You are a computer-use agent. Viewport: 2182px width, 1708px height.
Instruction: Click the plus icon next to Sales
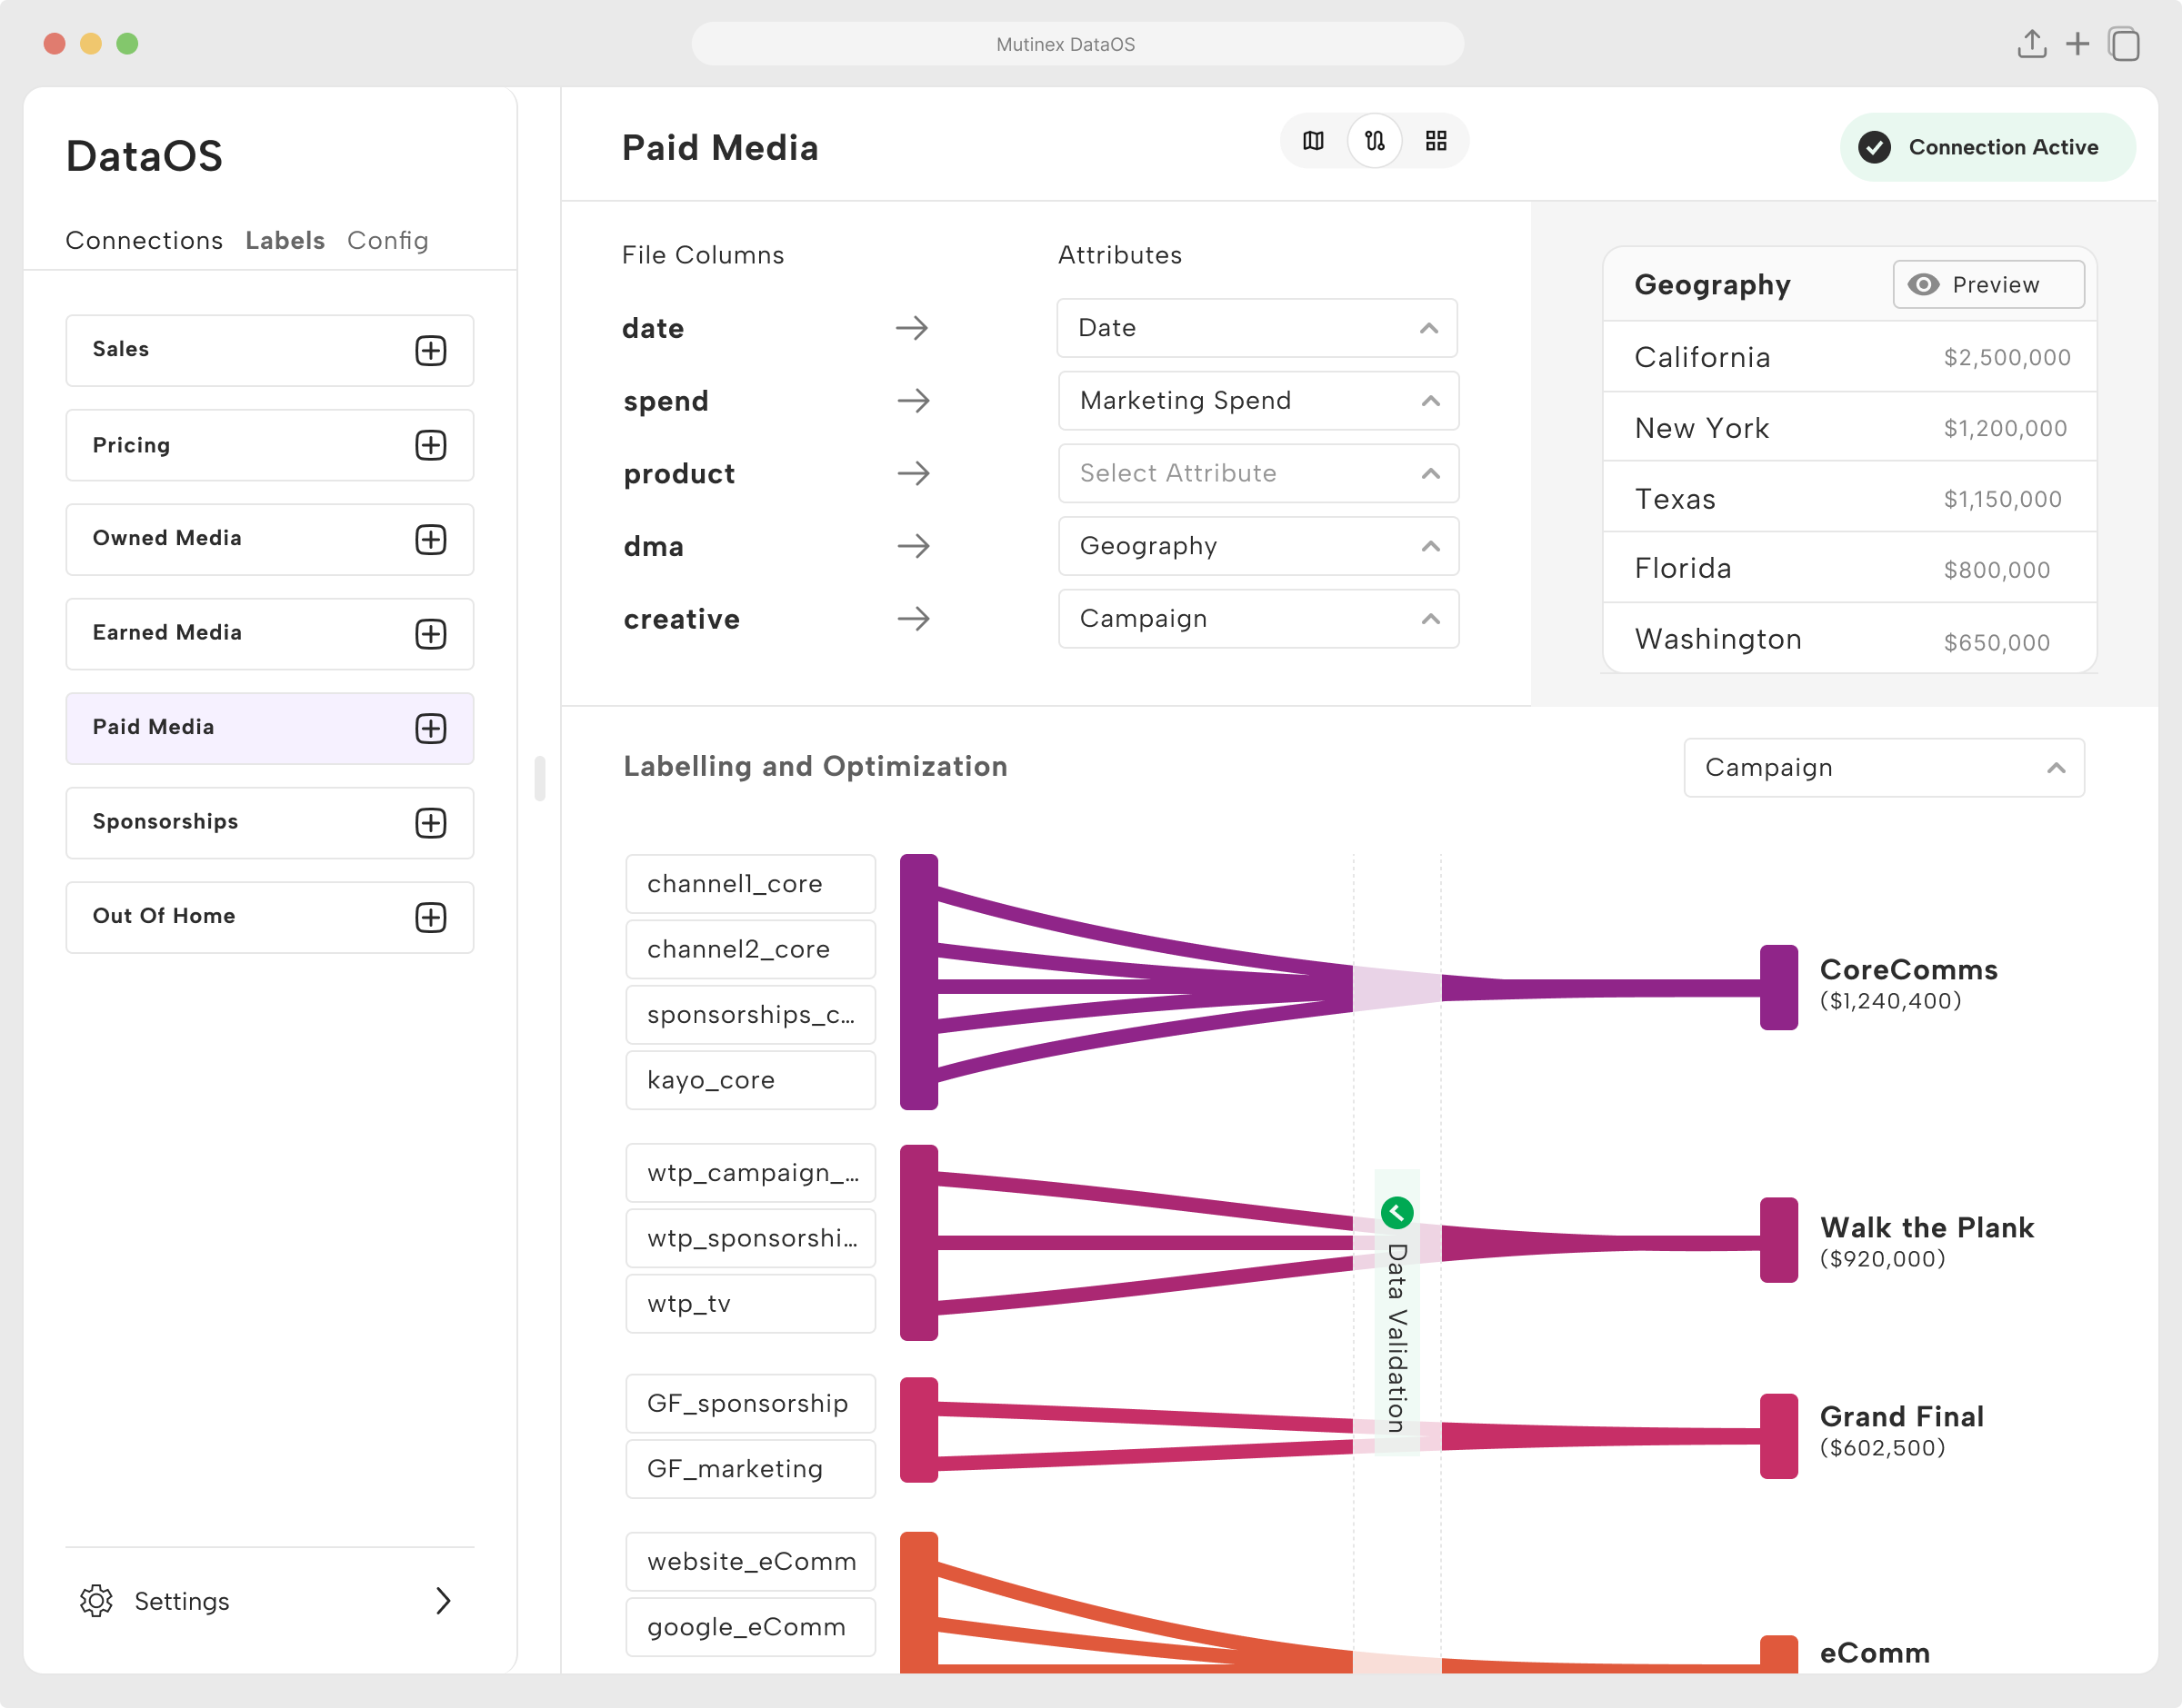point(430,350)
